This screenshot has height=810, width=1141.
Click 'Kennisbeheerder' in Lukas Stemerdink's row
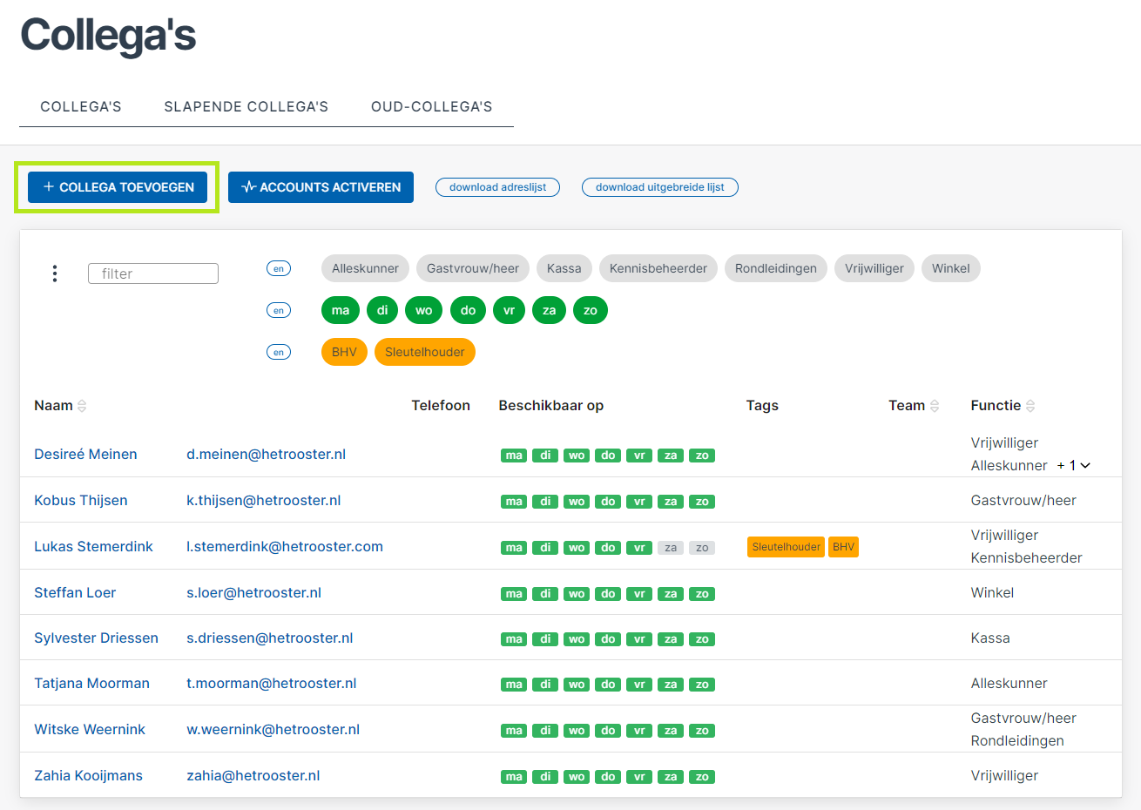click(x=1026, y=557)
